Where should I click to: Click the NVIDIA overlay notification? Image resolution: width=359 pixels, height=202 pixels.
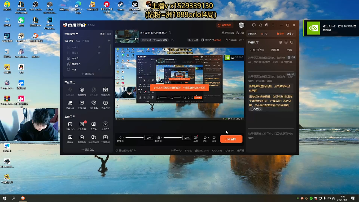pyautogui.click(x=331, y=28)
